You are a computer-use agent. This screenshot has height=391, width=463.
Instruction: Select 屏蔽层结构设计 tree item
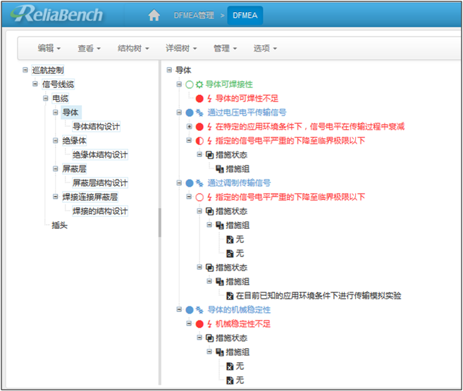(100, 183)
